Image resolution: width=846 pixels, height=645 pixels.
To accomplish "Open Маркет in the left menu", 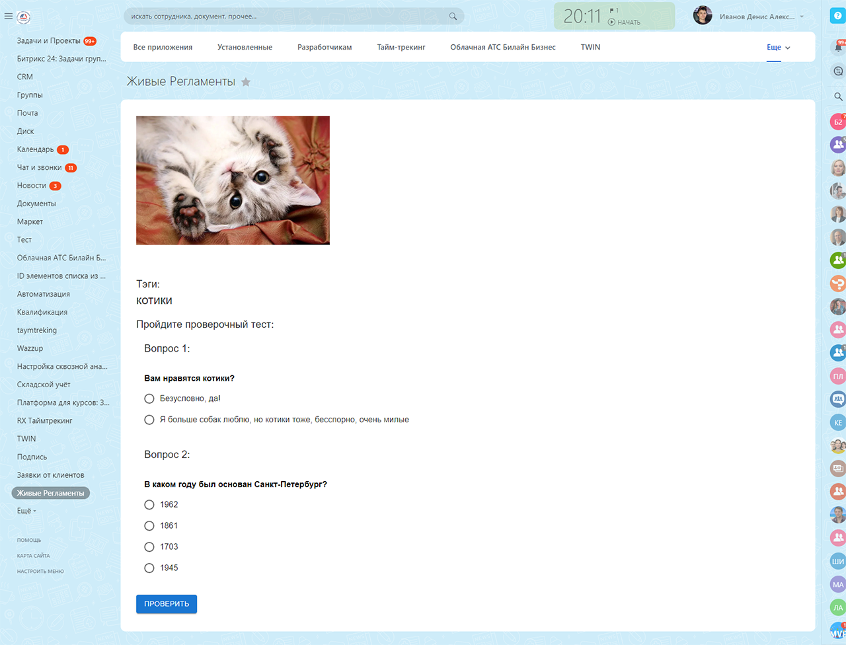I will 30,222.
